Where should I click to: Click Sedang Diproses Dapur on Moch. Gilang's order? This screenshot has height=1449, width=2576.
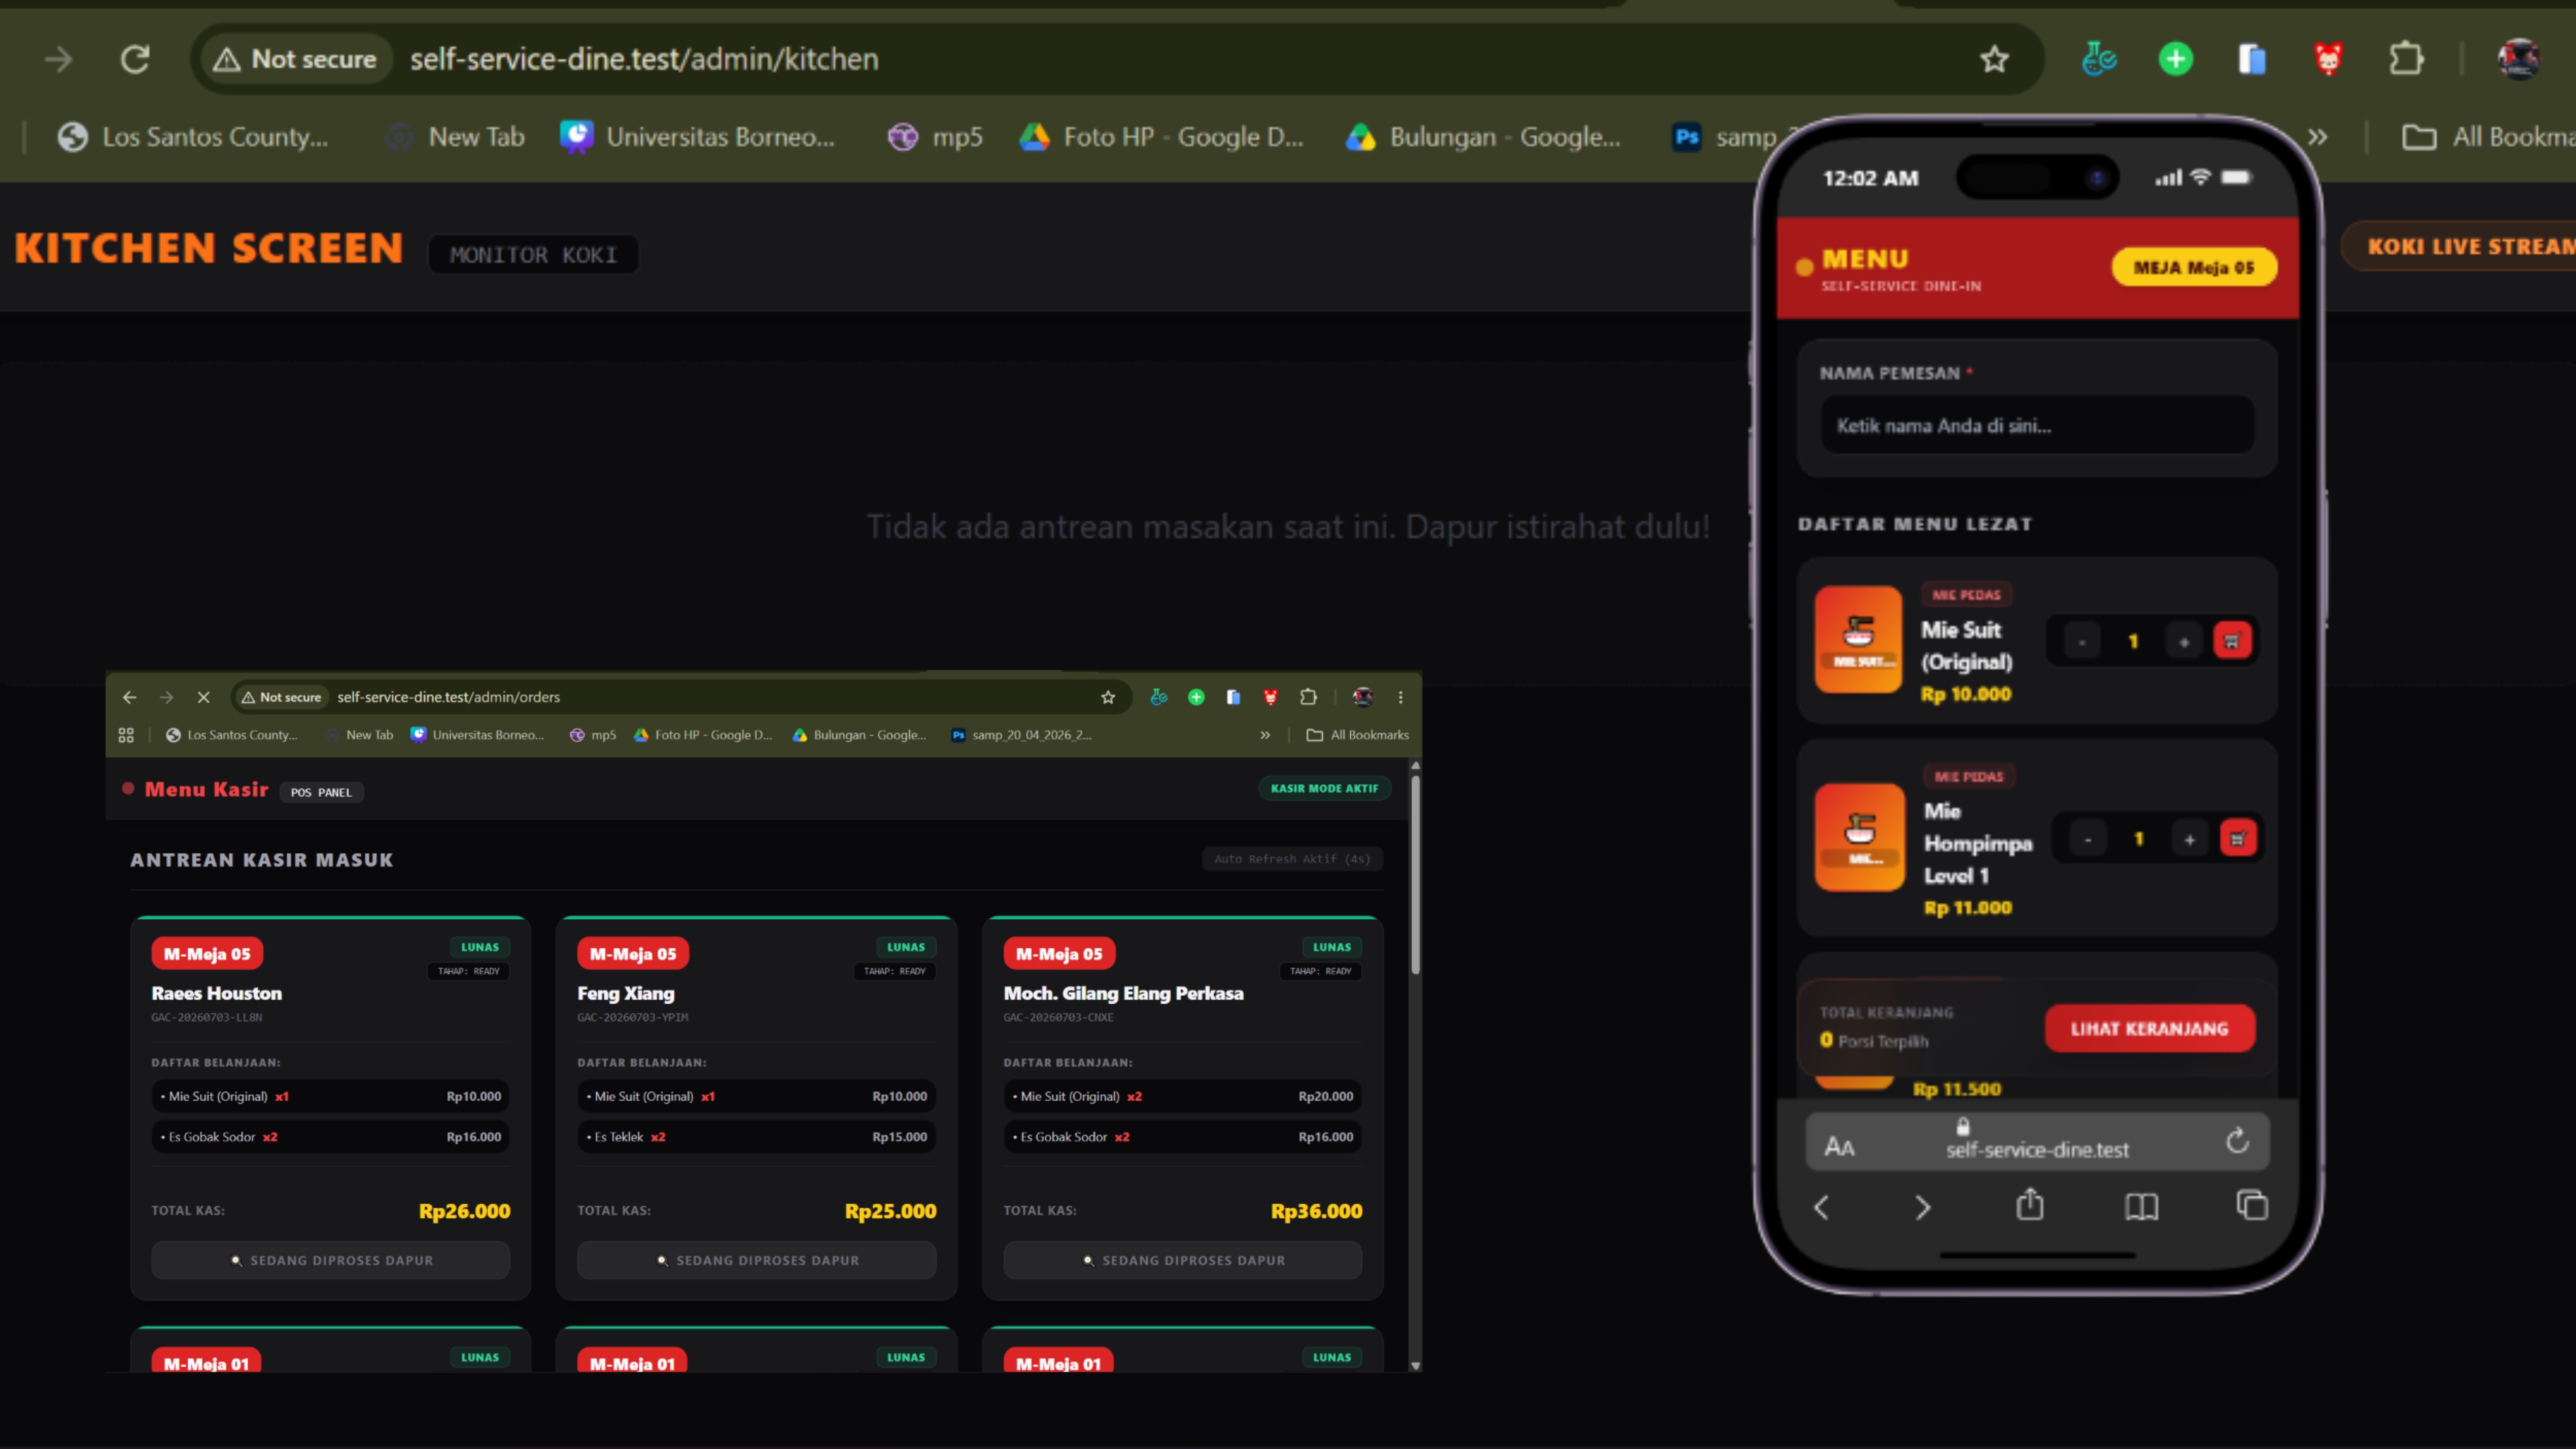[x=1183, y=1260]
